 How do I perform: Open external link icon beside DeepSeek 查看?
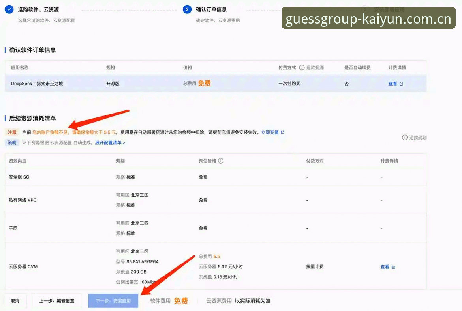(401, 84)
